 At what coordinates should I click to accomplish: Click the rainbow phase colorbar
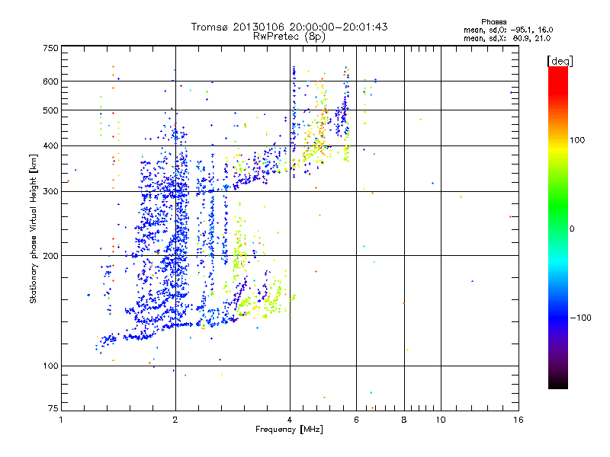558,228
